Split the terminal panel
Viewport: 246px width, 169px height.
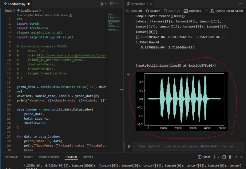point(224,157)
